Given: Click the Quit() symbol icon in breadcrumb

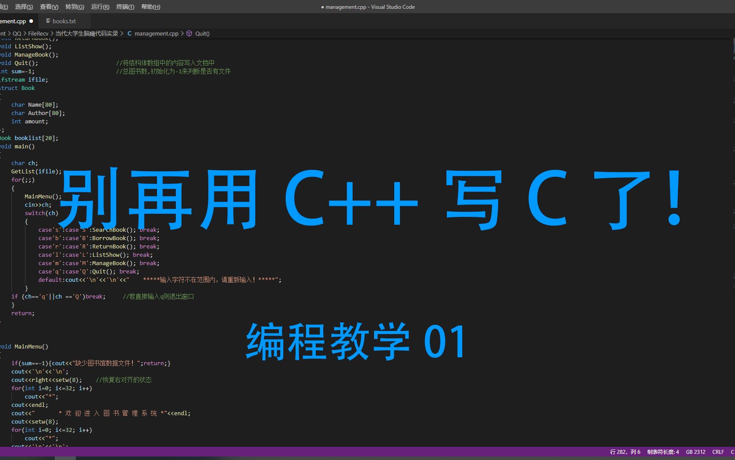Looking at the screenshot, I should (x=189, y=33).
